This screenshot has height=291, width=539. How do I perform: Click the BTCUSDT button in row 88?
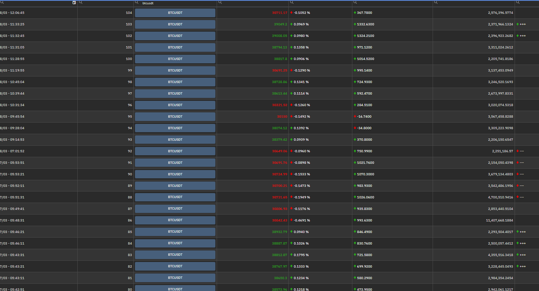pyautogui.click(x=175, y=197)
